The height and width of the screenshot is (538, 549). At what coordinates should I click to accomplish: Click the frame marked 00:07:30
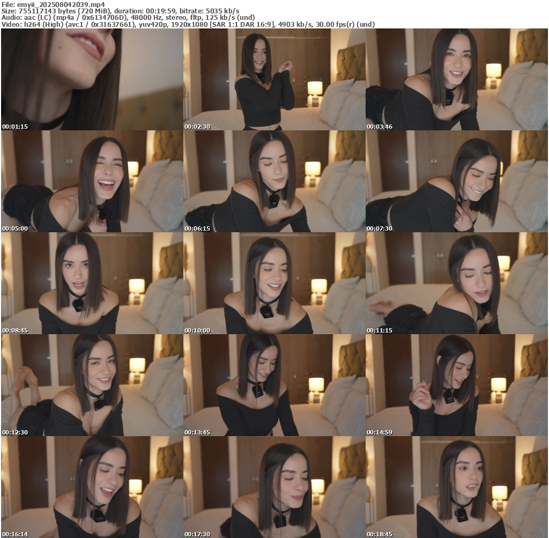pyautogui.click(x=457, y=181)
